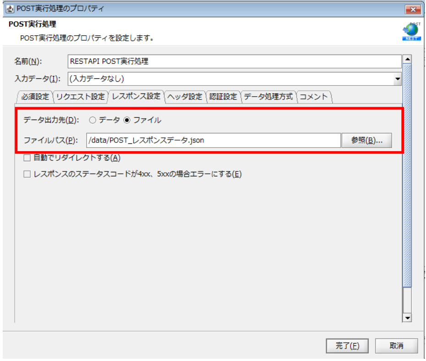Select the ファイル radio button
Viewport: 426px width, 361px height.
click(x=127, y=120)
